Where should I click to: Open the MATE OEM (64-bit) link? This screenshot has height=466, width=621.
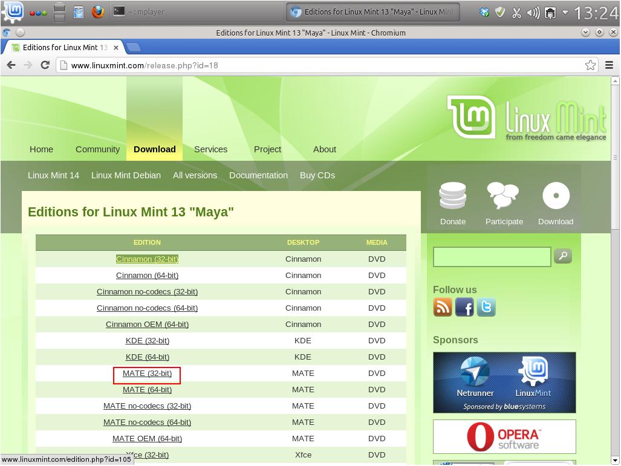click(147, 439)
